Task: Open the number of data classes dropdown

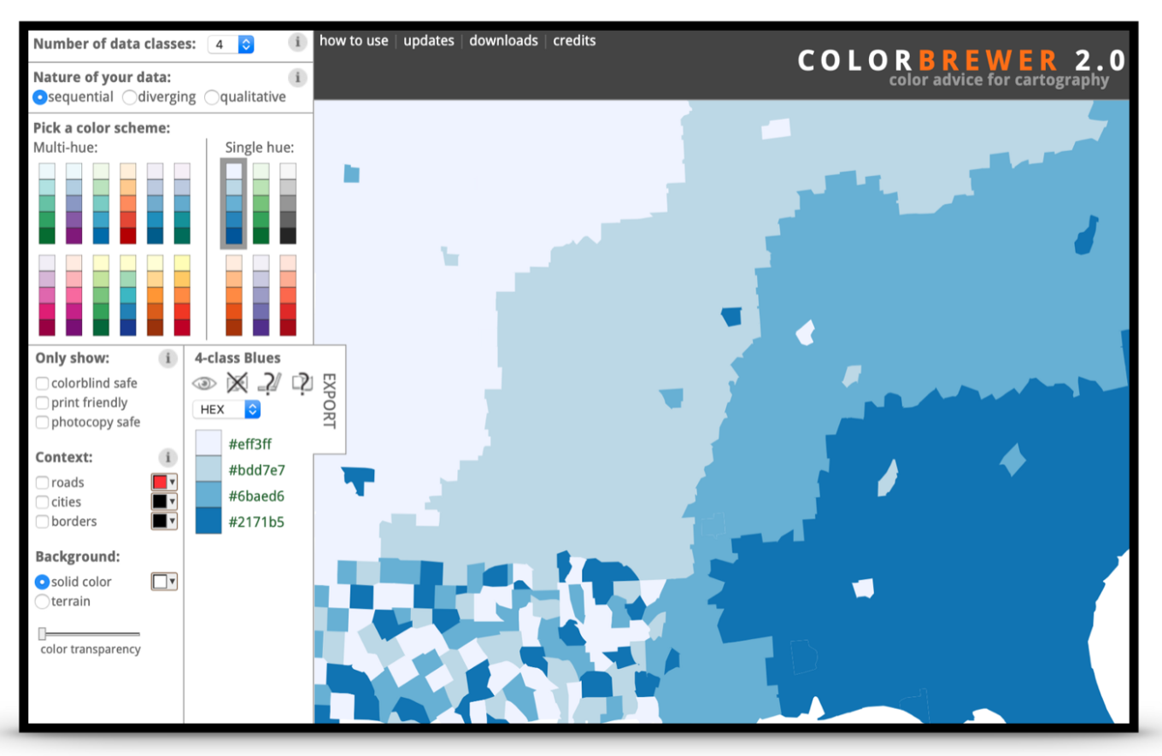Action: coord(231,44)
